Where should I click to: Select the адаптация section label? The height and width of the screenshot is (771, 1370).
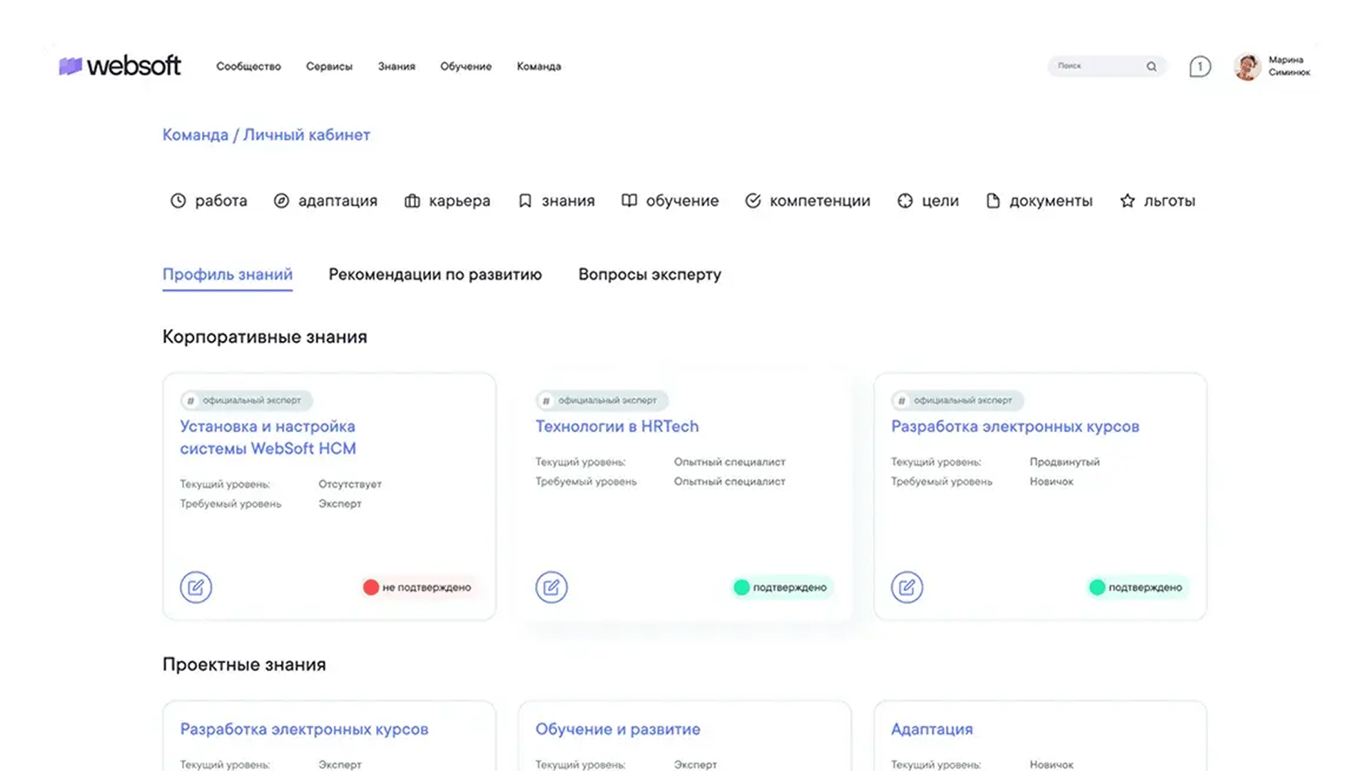(338, 201)
